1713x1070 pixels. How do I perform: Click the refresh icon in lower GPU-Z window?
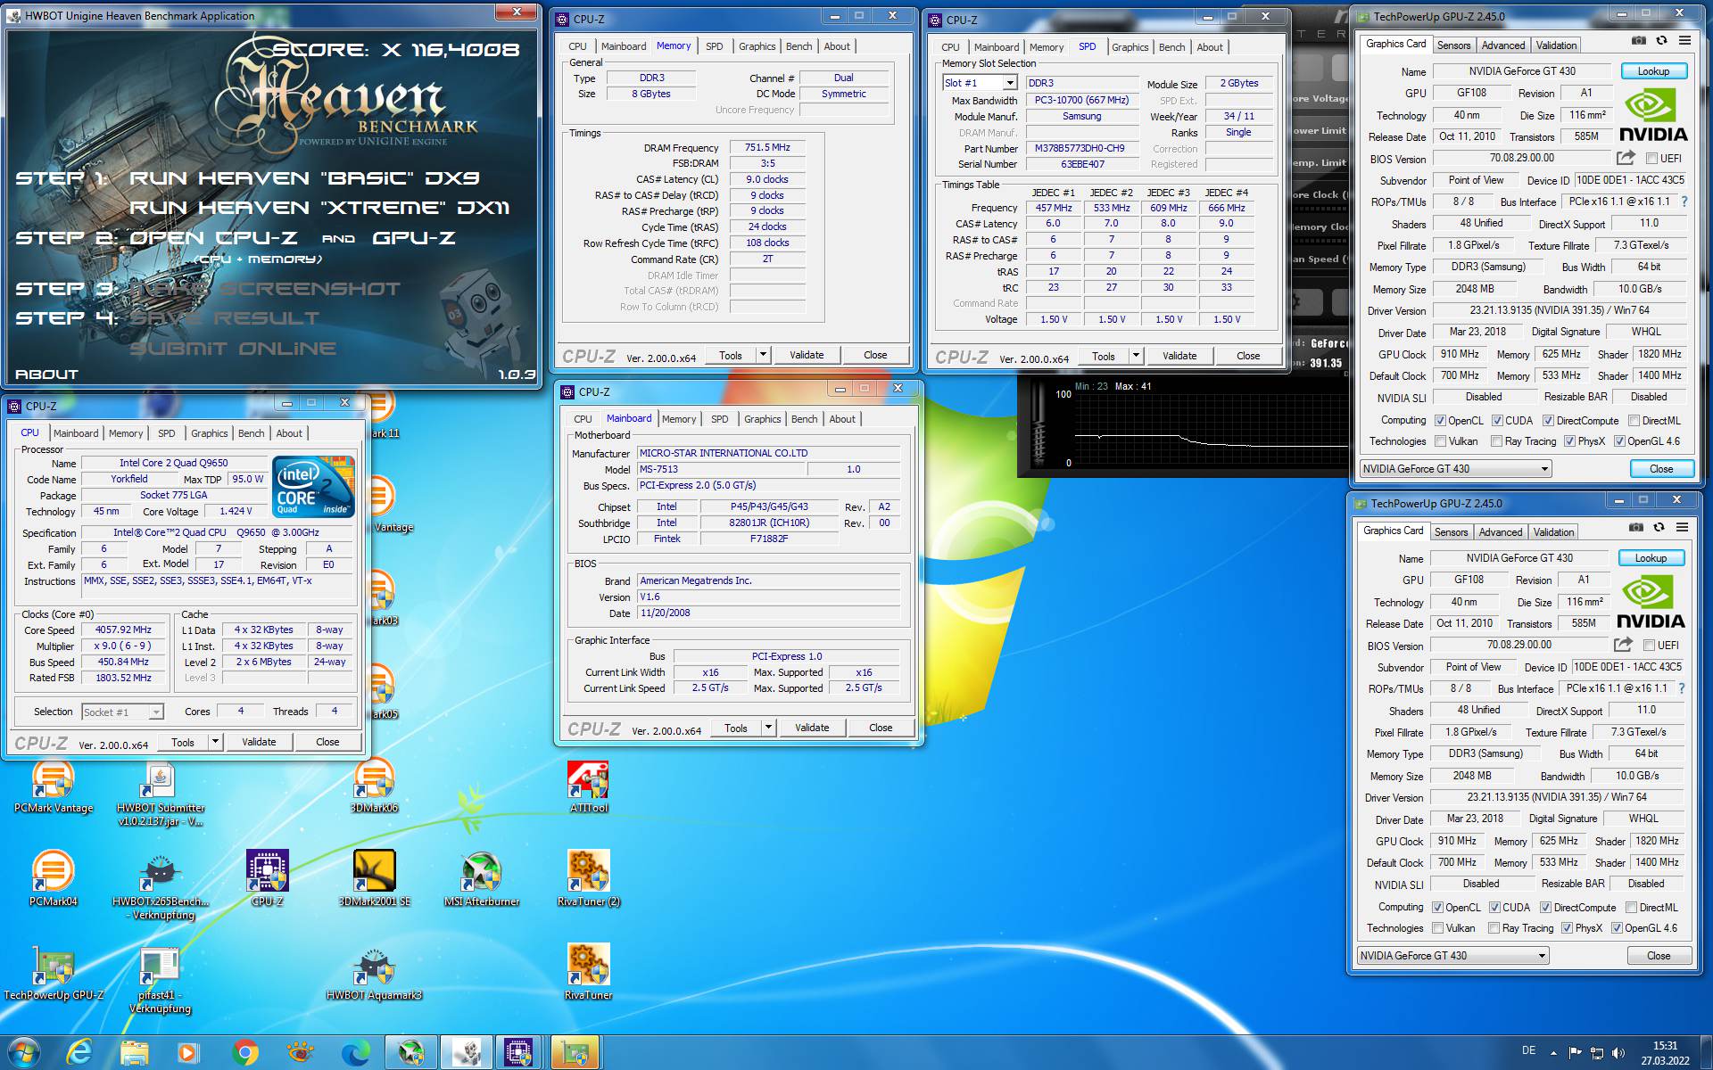pos(1659,527)
